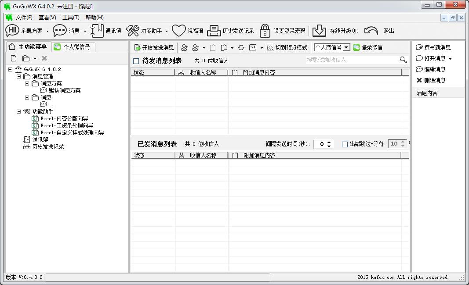Click 删除消息 delete message icon
Viewport: 469px width, 285px height.
pyautogui.click(x=419, y=80)
